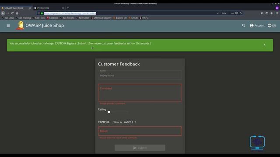
Task: Click the Submit feedback button
Action: (140, 148)
